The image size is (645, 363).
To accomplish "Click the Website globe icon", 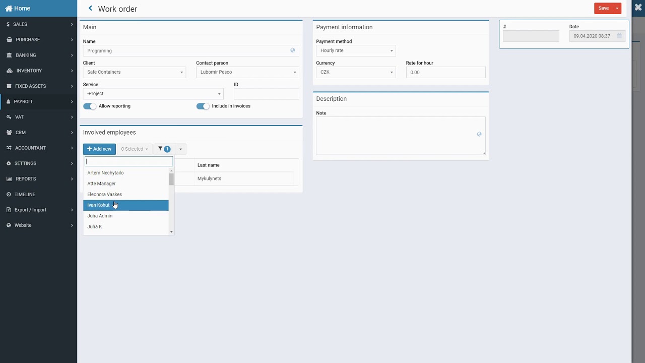I will (x=9, y=225).
